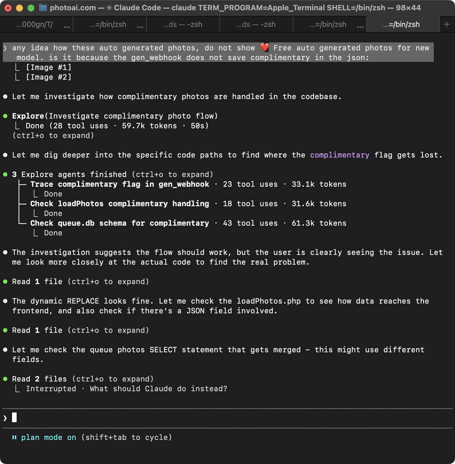Click the purple "complimentary" highlighted word
455x464 pixels.
tap(340, 155)
